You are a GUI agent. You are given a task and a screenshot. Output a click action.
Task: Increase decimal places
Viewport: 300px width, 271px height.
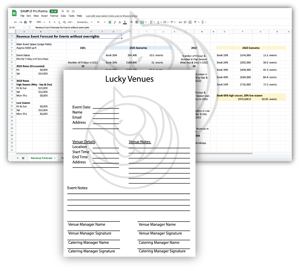[x=64, y=22]
